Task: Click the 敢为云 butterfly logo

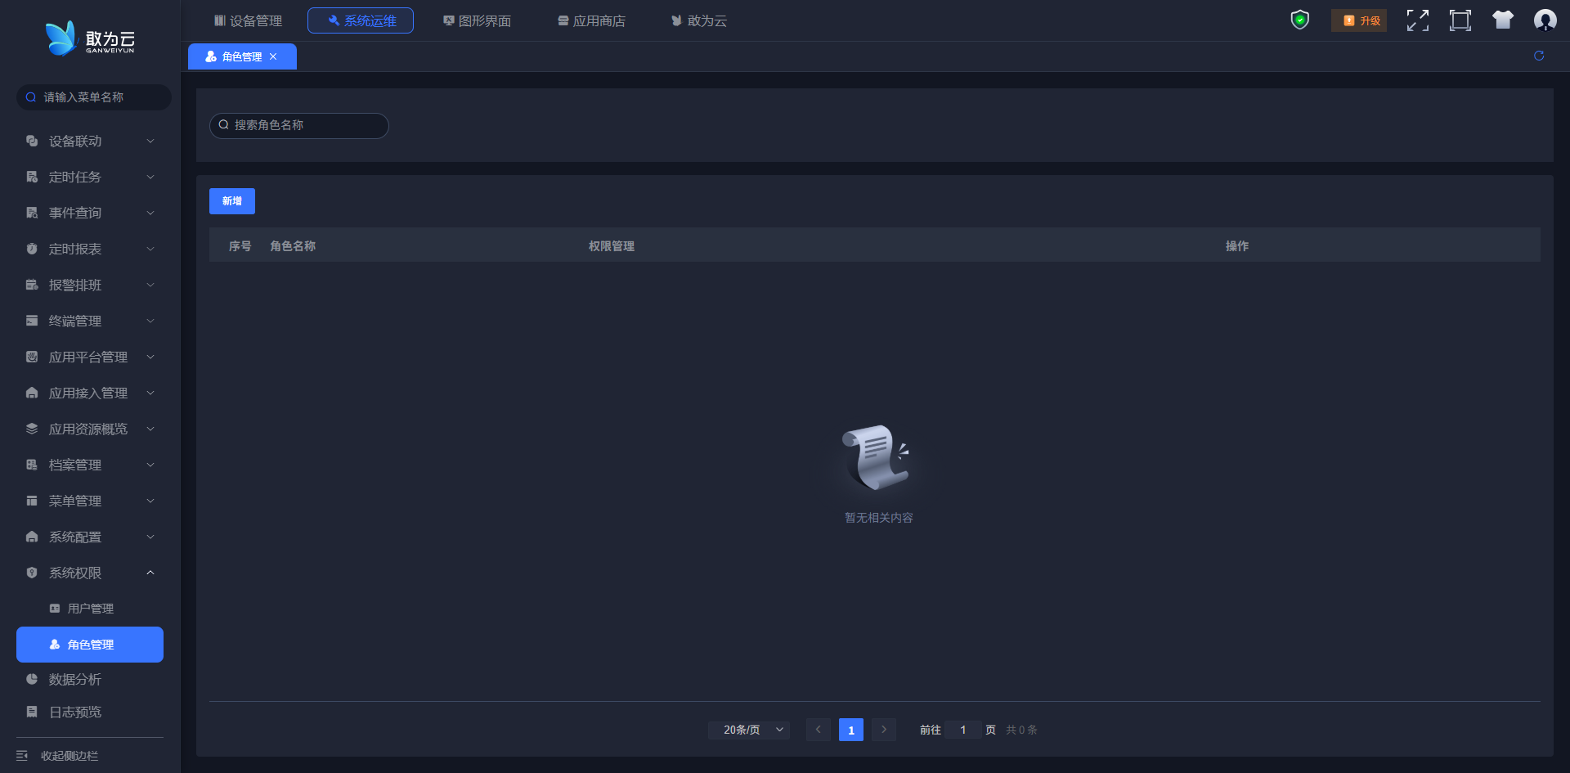Action: (x=90, y=38)
